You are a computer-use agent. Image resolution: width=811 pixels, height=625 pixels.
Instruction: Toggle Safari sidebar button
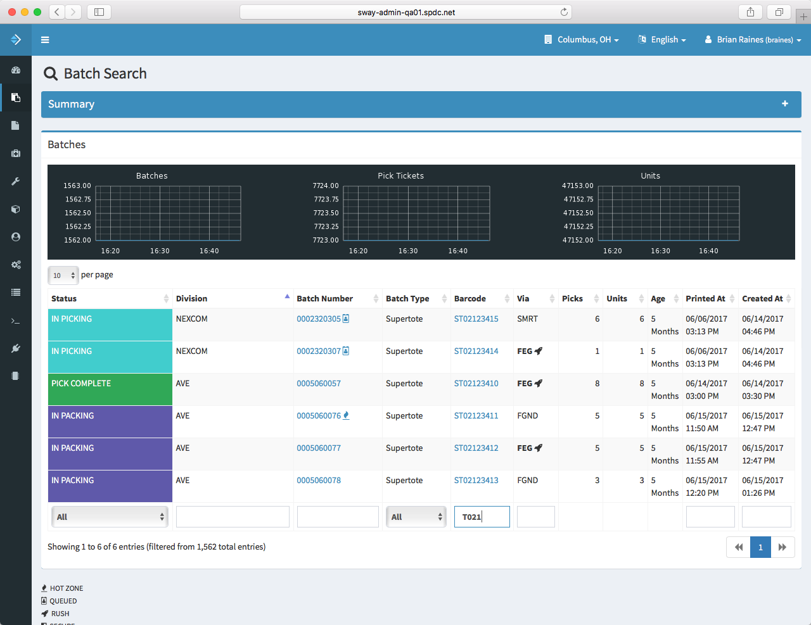click(x=99, y=12)
